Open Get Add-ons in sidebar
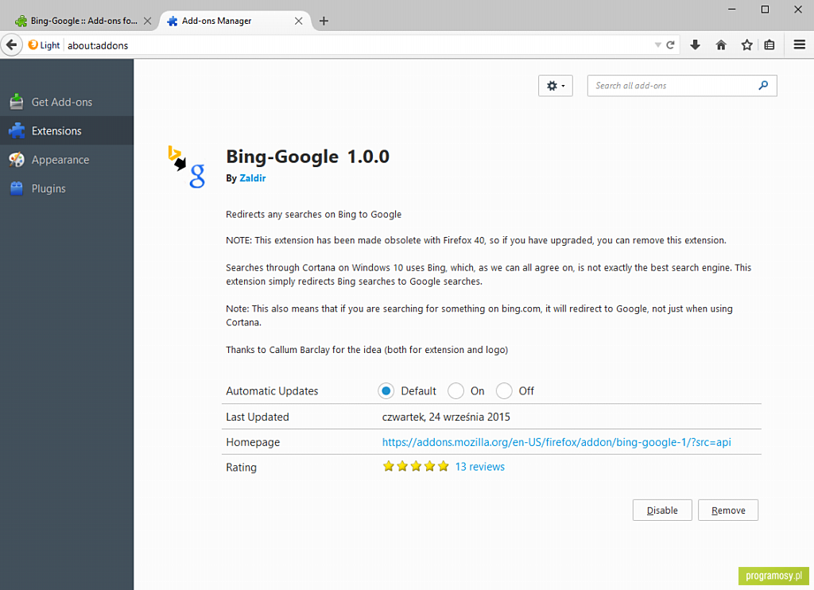 (x=67, y=102)
